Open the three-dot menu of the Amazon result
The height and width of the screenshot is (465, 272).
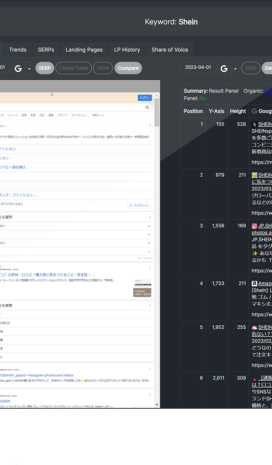[x=150, y=395]
